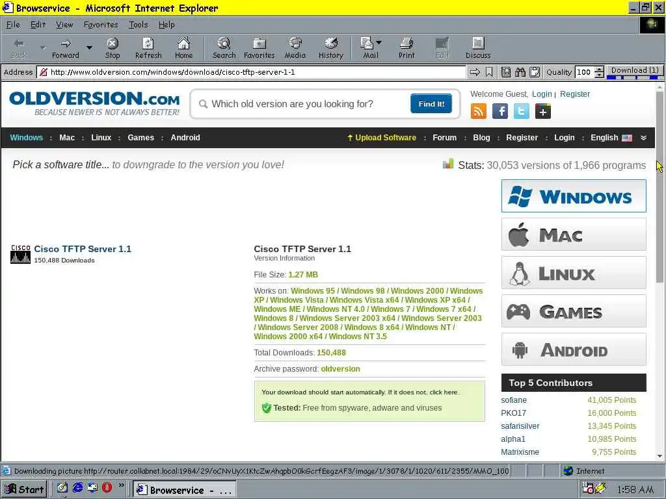
Task: Open the Favorites menu
Action: [x=101, y=25]
